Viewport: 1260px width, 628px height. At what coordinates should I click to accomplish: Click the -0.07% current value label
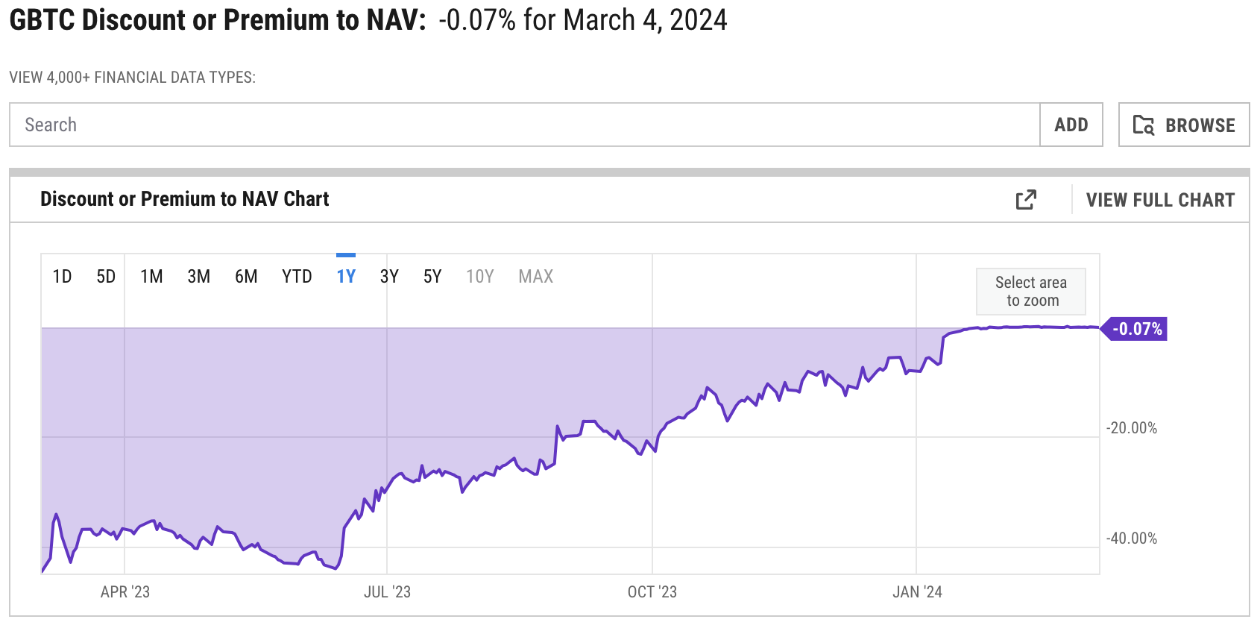point(1136,329)
